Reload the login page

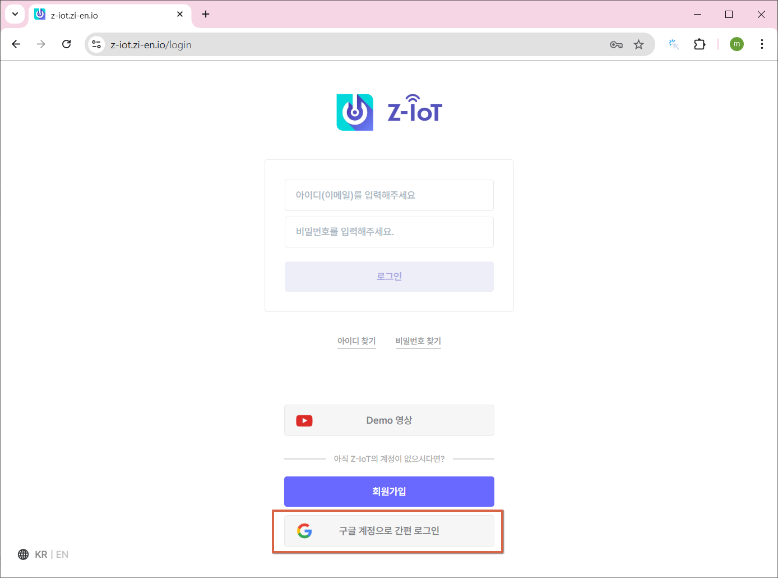[x=67, y=44]
